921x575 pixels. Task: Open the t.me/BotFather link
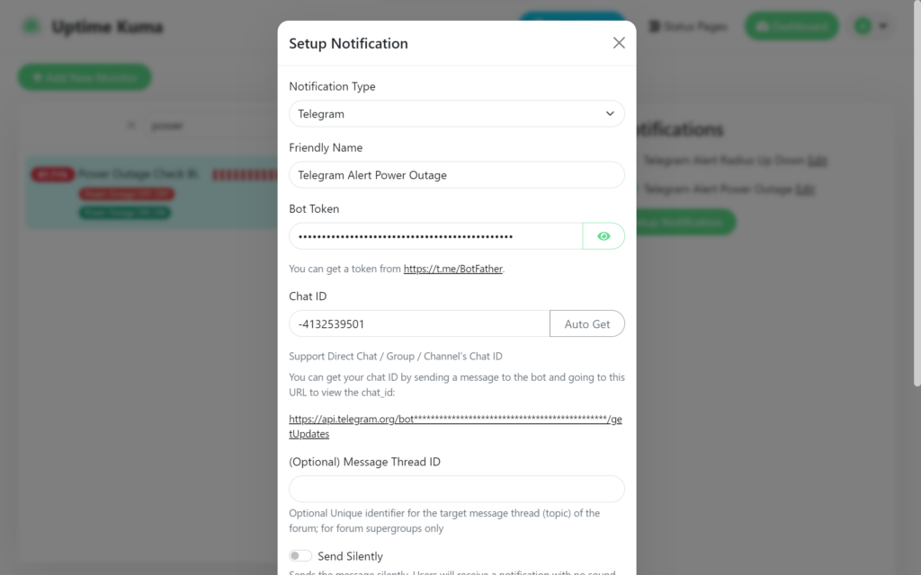tap(453, 269)
